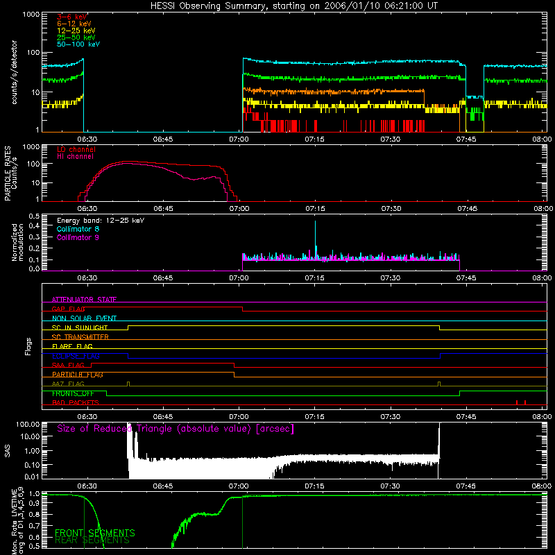Click the 1000 y-axis value on counts panel
This screenshot has width=555, height=555.
31,15
